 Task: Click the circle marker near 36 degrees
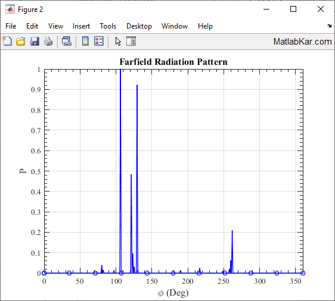click(x=69, y=273)
